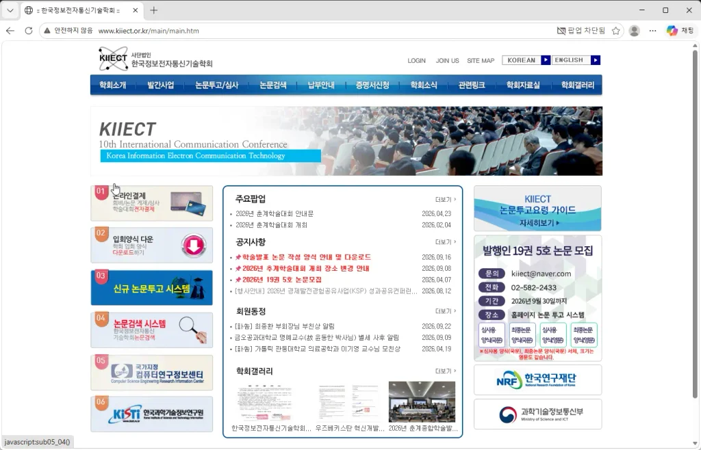The image size is (701, 450).
Task: Click the red download arrow icon
Action: pyautogui.click(x=194, y=245)
